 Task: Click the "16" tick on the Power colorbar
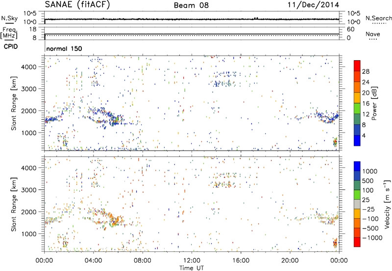366,104
